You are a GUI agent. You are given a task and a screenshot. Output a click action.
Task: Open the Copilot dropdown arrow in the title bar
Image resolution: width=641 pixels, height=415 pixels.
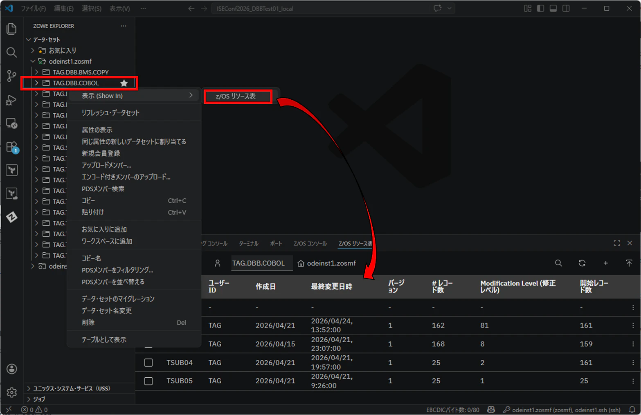click(450, 8)
